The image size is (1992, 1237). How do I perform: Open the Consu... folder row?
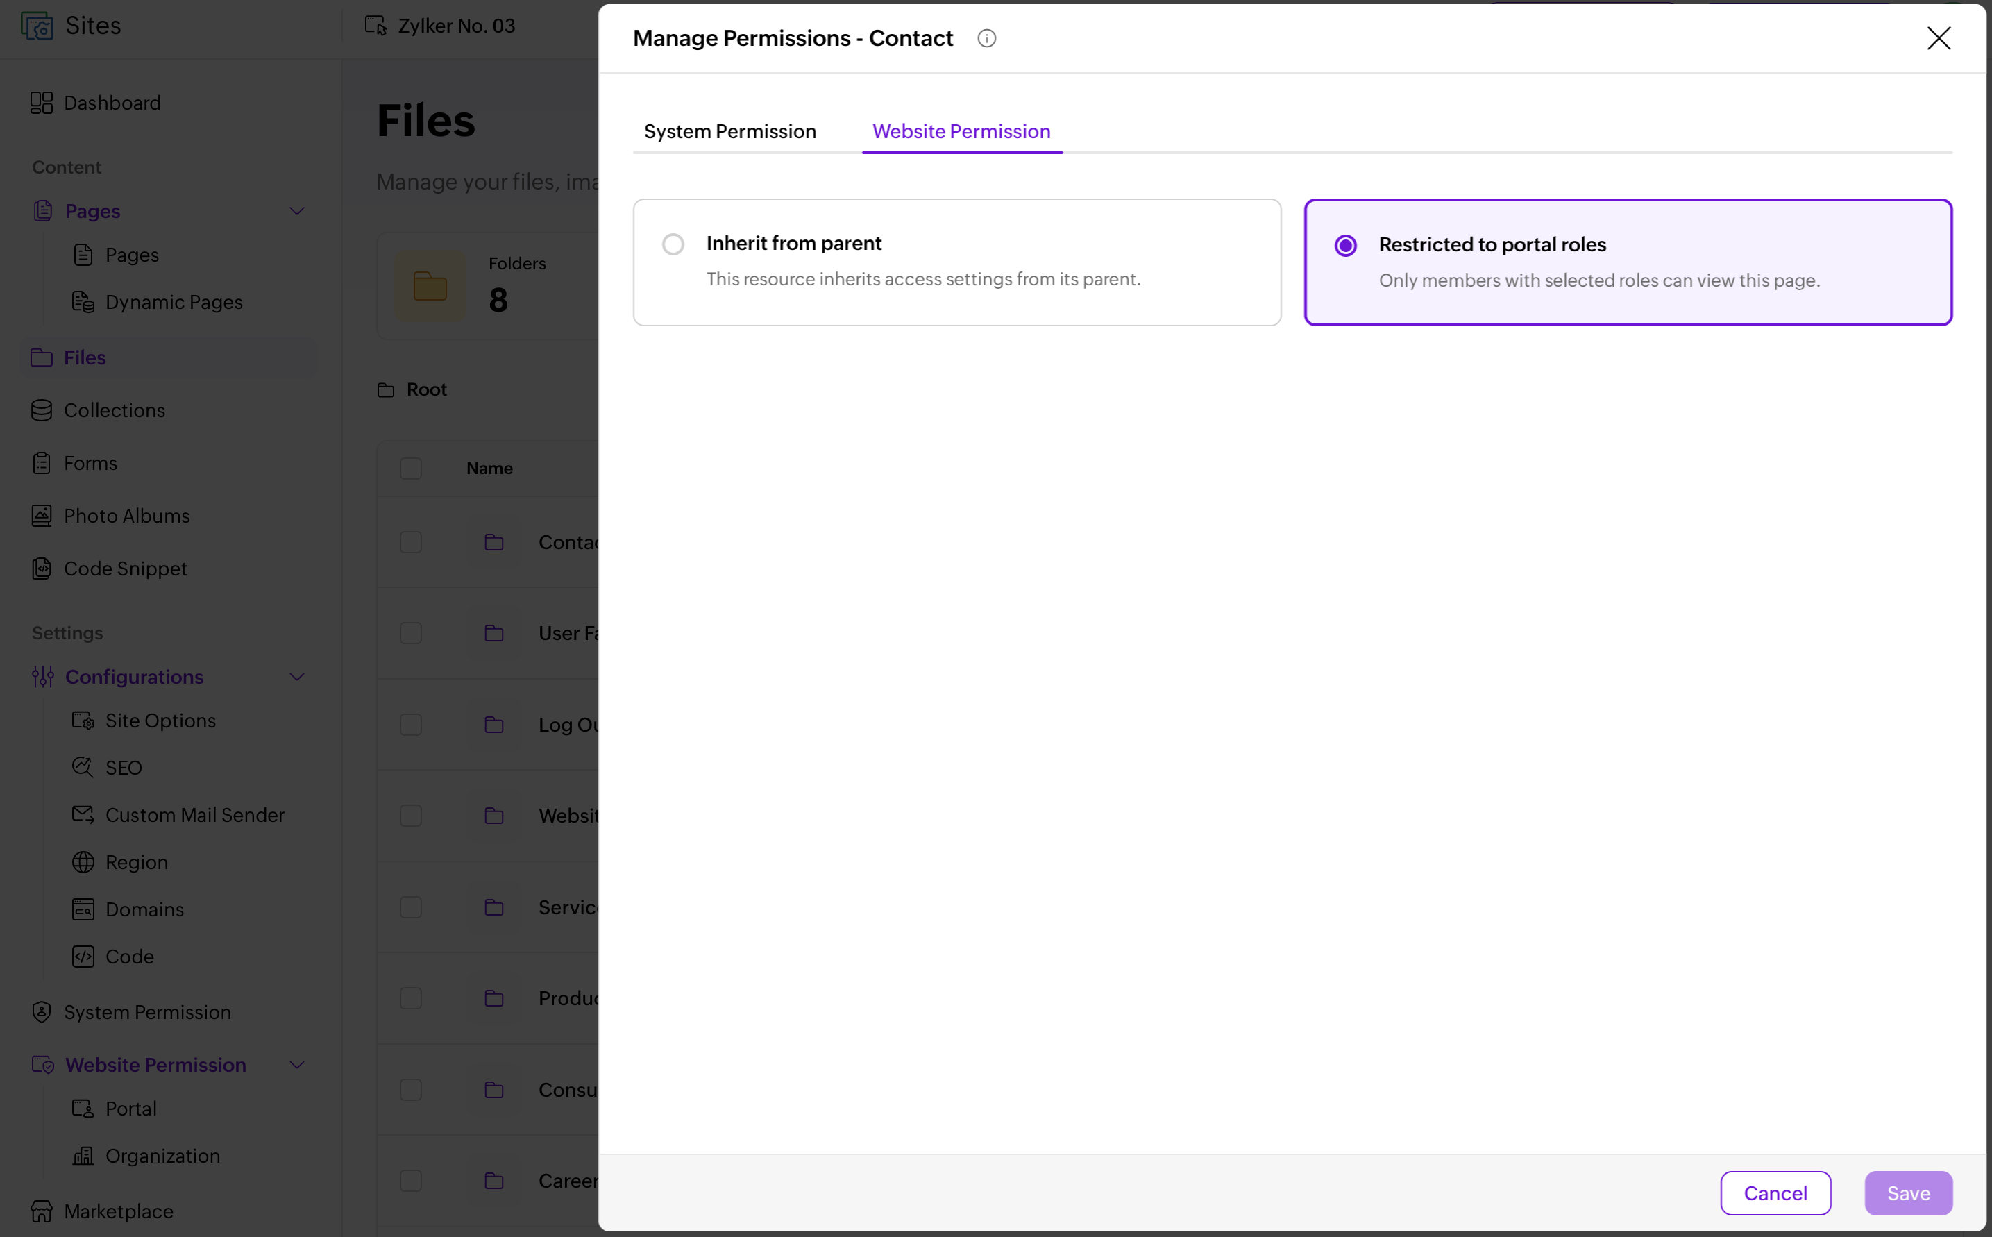point(489,1090)
